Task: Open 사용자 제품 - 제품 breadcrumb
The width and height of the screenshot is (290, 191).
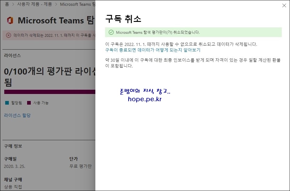Action: coord(35,4)
